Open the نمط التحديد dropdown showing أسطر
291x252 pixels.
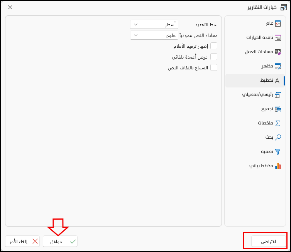[154, 24]
